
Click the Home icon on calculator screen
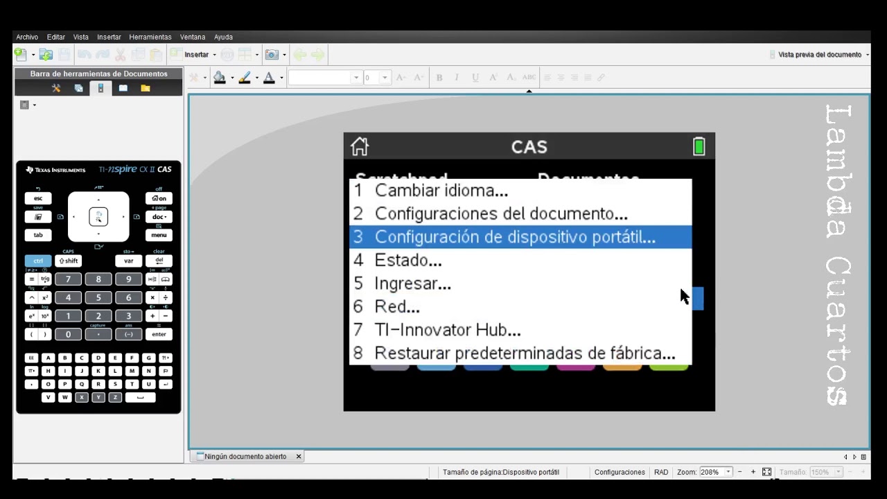pyautogui.click(x=360, y=146)
